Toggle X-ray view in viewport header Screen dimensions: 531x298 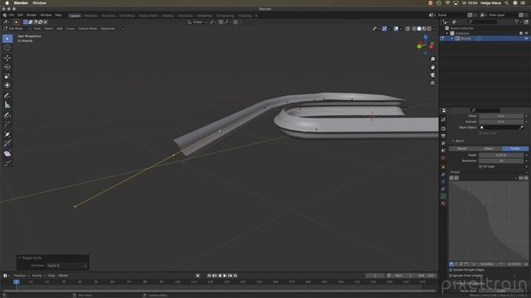407,29
